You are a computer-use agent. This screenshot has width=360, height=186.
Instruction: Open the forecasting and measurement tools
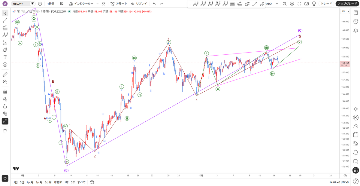point(5,42)
